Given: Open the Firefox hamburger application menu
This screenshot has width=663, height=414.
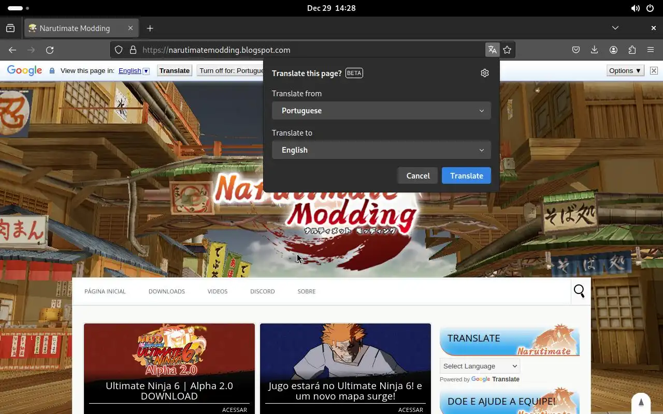Looking at the screenshot, I should tap(651, 50).
